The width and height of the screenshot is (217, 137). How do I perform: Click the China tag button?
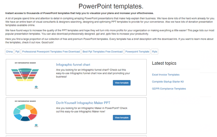click(x=9, y=52)
